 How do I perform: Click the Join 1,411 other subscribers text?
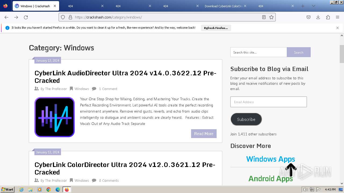point(253,134)
